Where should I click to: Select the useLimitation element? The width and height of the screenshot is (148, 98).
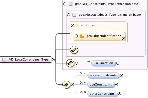point(103,63)
